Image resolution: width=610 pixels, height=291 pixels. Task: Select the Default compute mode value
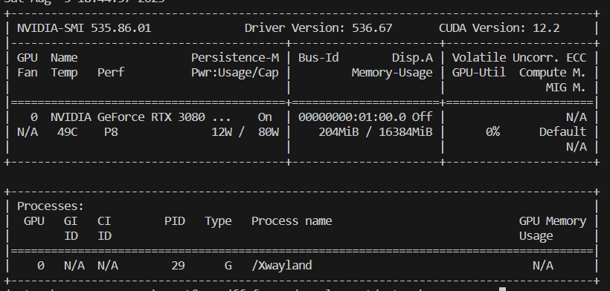[x=562, y=132]
